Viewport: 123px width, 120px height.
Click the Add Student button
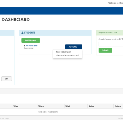pos(31,41)
